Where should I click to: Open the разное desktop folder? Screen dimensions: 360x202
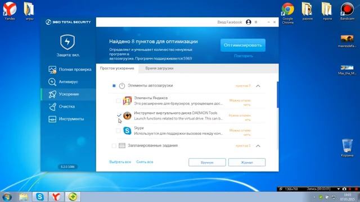pyautogui.click(x=307, y=11)
